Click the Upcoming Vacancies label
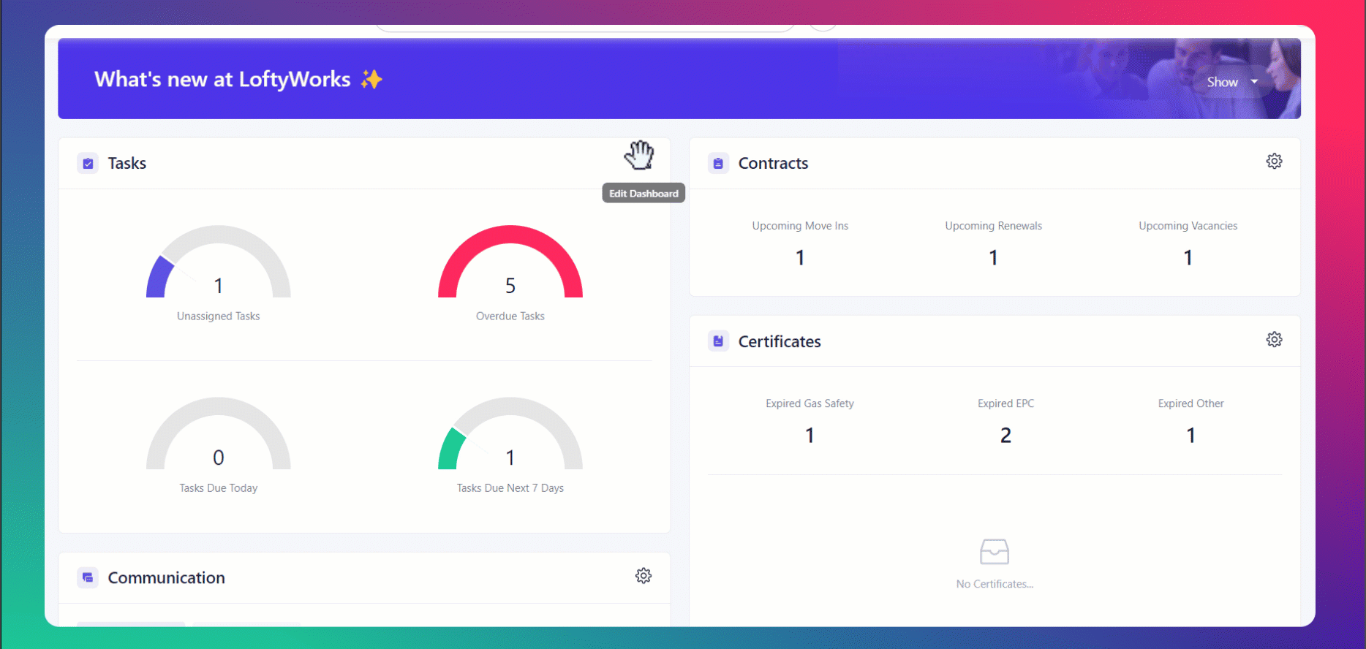The height and width of the screenshot is (649, 1366). tap(1188, 226)
